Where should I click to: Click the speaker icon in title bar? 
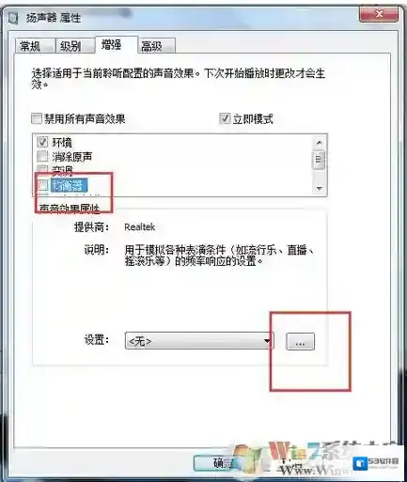13,18
